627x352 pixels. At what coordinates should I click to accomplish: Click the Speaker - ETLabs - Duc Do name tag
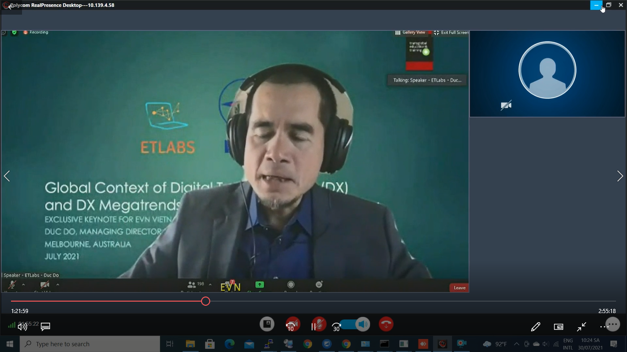click(x=31, y=275)
